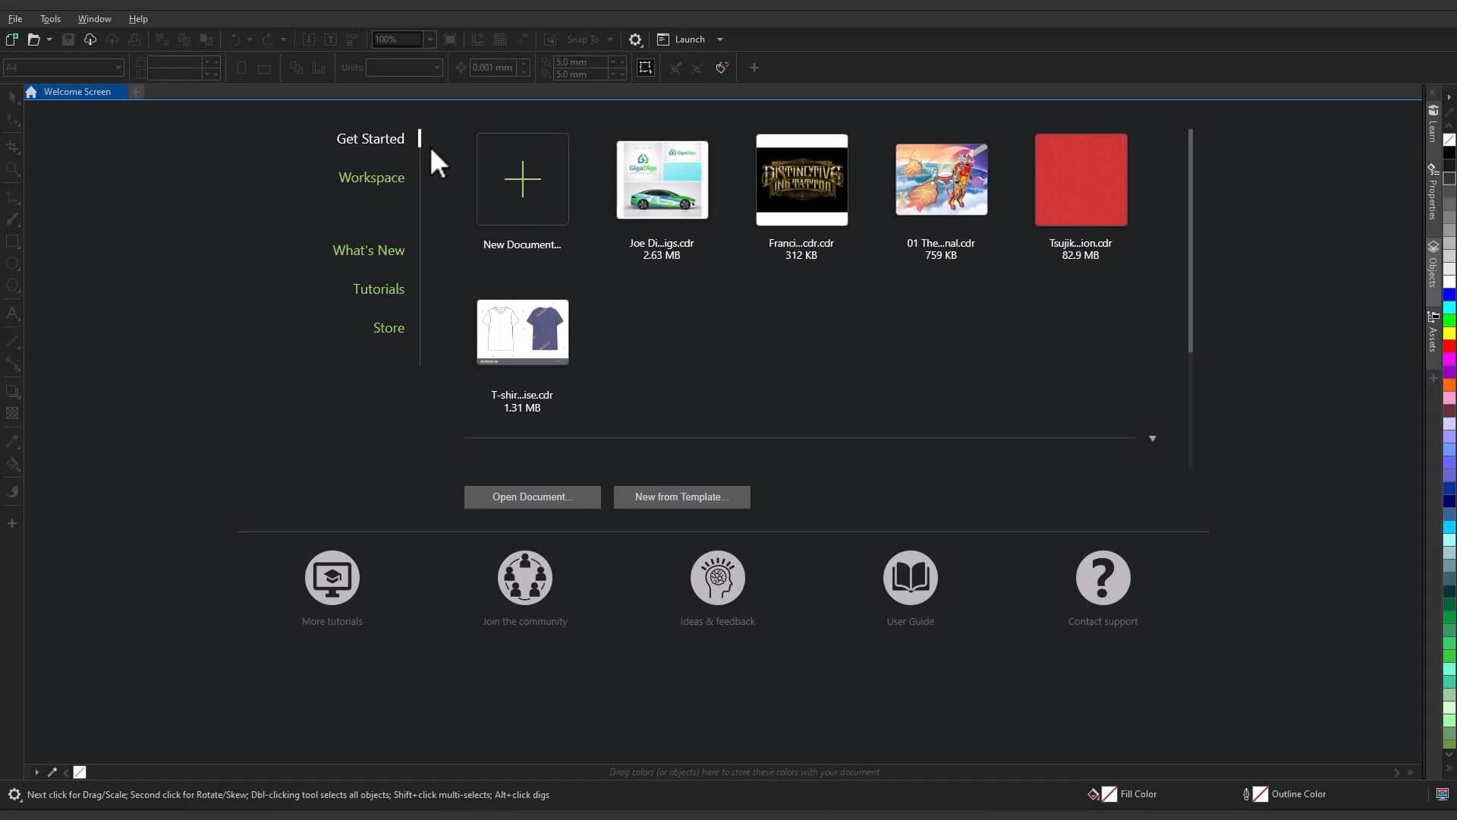The width and height of the screenshot is (1457, 820).
Task: Open the Tools menu
Action: click(x=50, y=19)
